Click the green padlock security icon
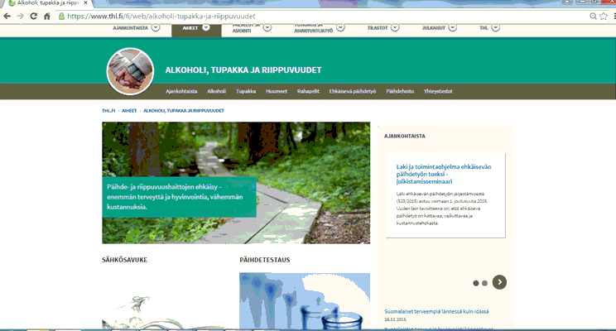 click(61, 16)
